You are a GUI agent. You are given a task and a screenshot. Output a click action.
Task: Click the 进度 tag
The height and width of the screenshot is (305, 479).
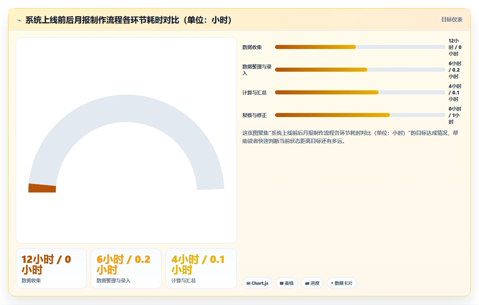(312, 283)
